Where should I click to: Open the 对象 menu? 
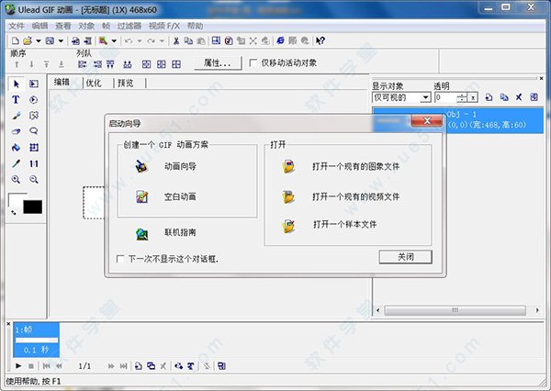pos(86,26)
